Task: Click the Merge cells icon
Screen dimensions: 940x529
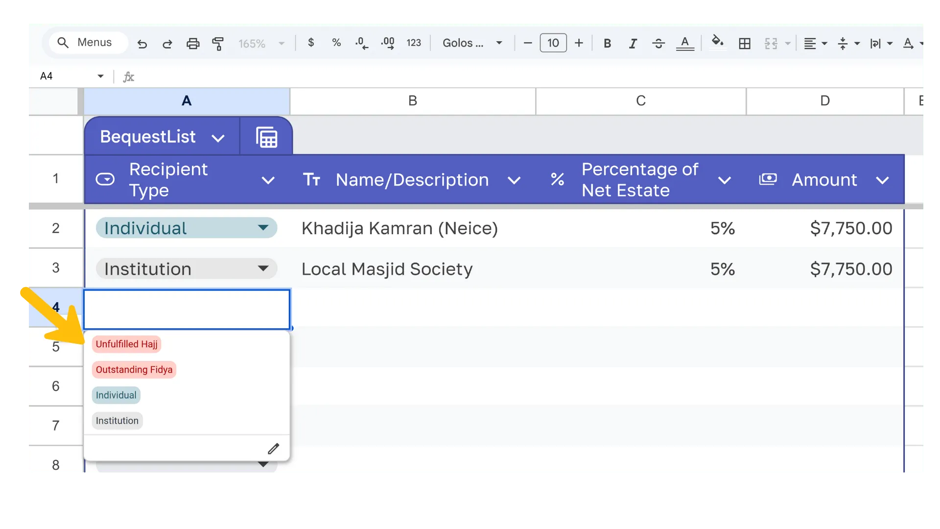Action: coord(771,44)
